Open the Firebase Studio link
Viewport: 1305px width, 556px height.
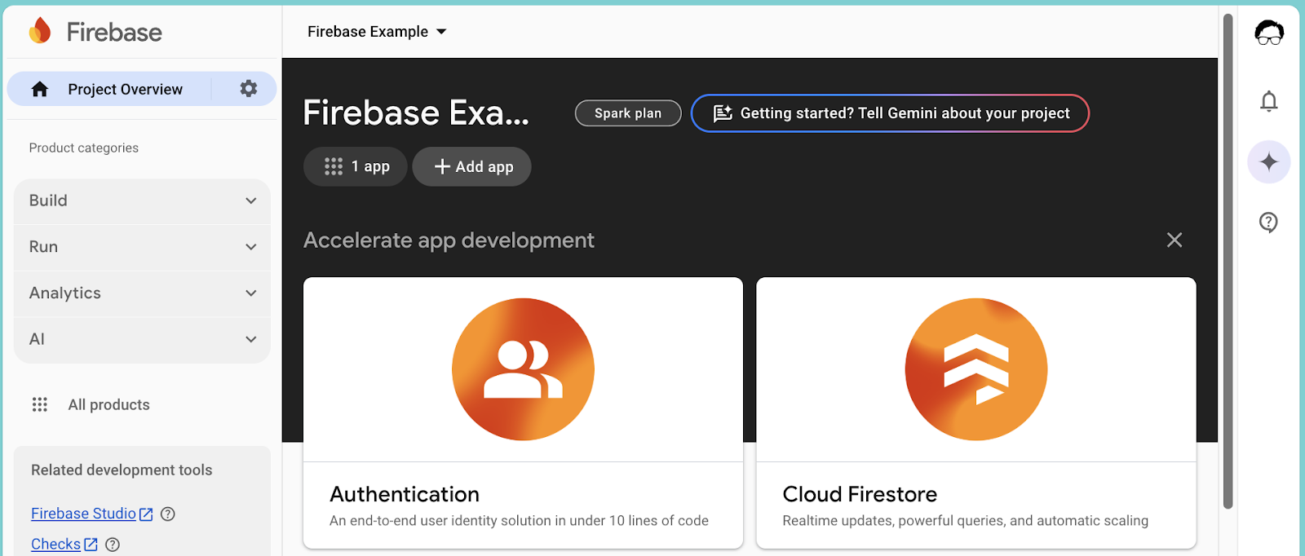click(x=83, y=514)
